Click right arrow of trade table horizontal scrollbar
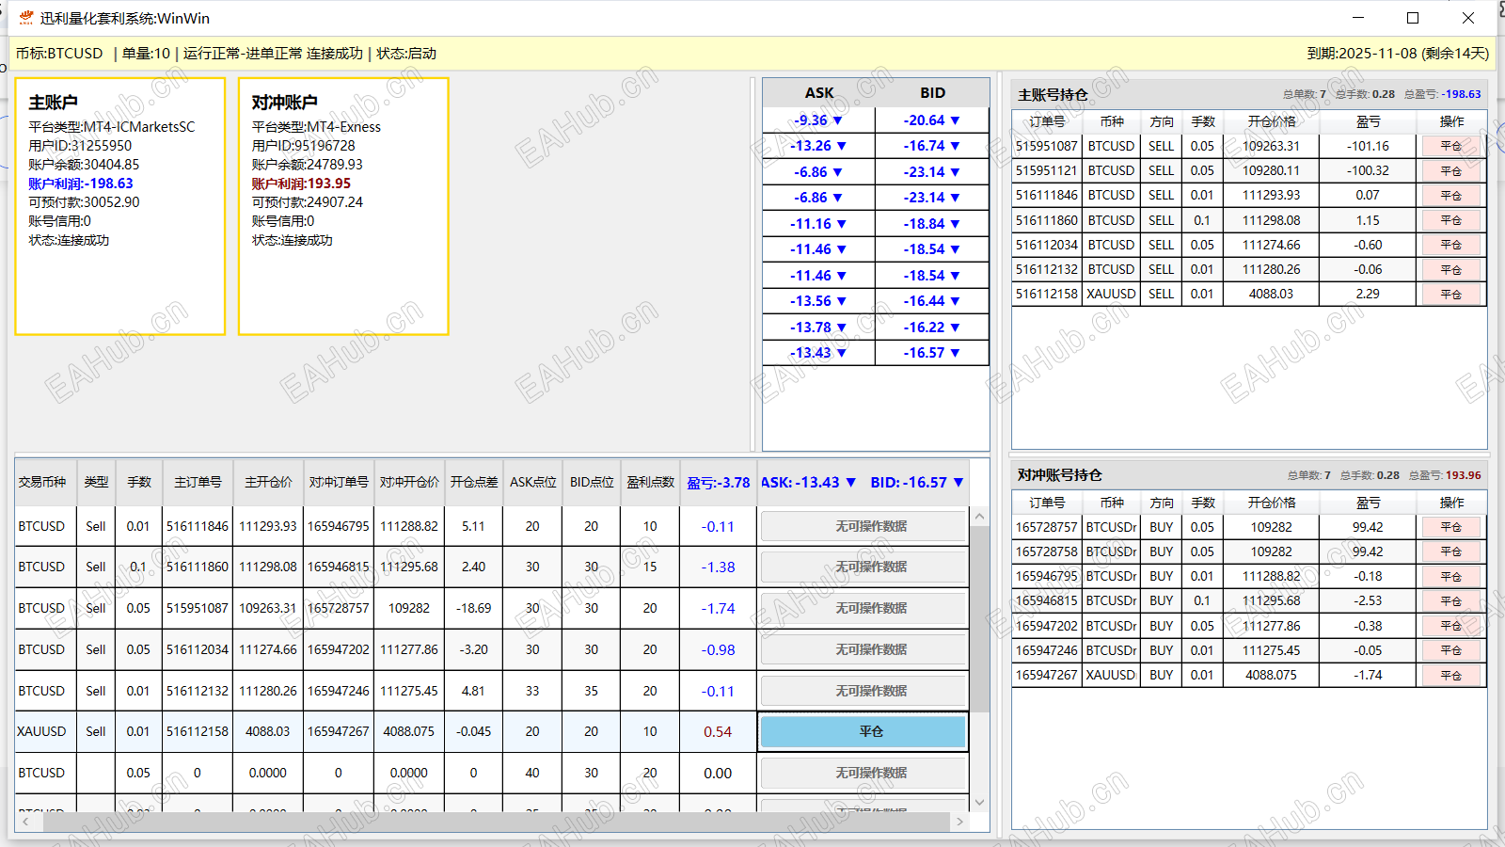Screen dimensions: 1505x847 [959, 822]
